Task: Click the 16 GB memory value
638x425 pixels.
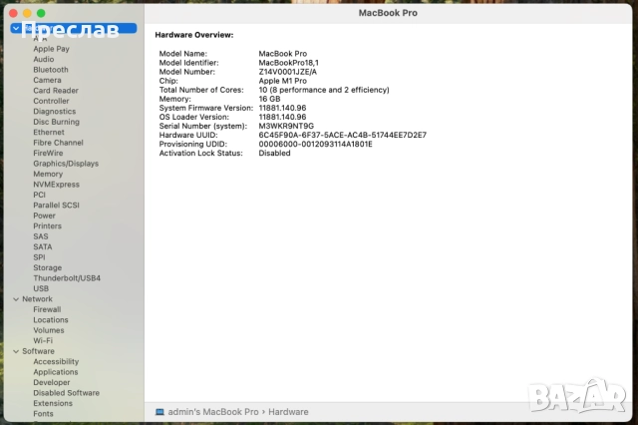Action: click(270, 99)
